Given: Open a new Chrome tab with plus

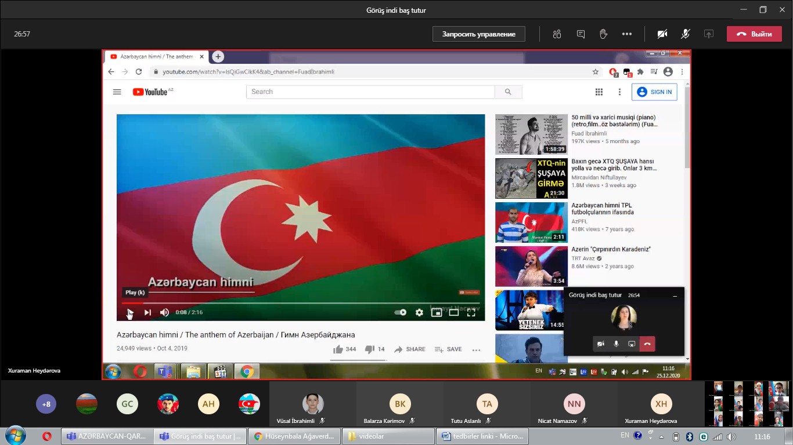Looking at the screenshot, I should point(218,57).
